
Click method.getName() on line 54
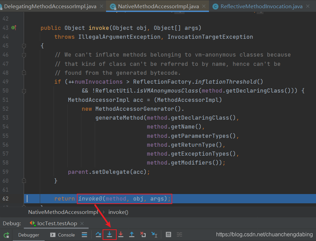pos(174,127)
